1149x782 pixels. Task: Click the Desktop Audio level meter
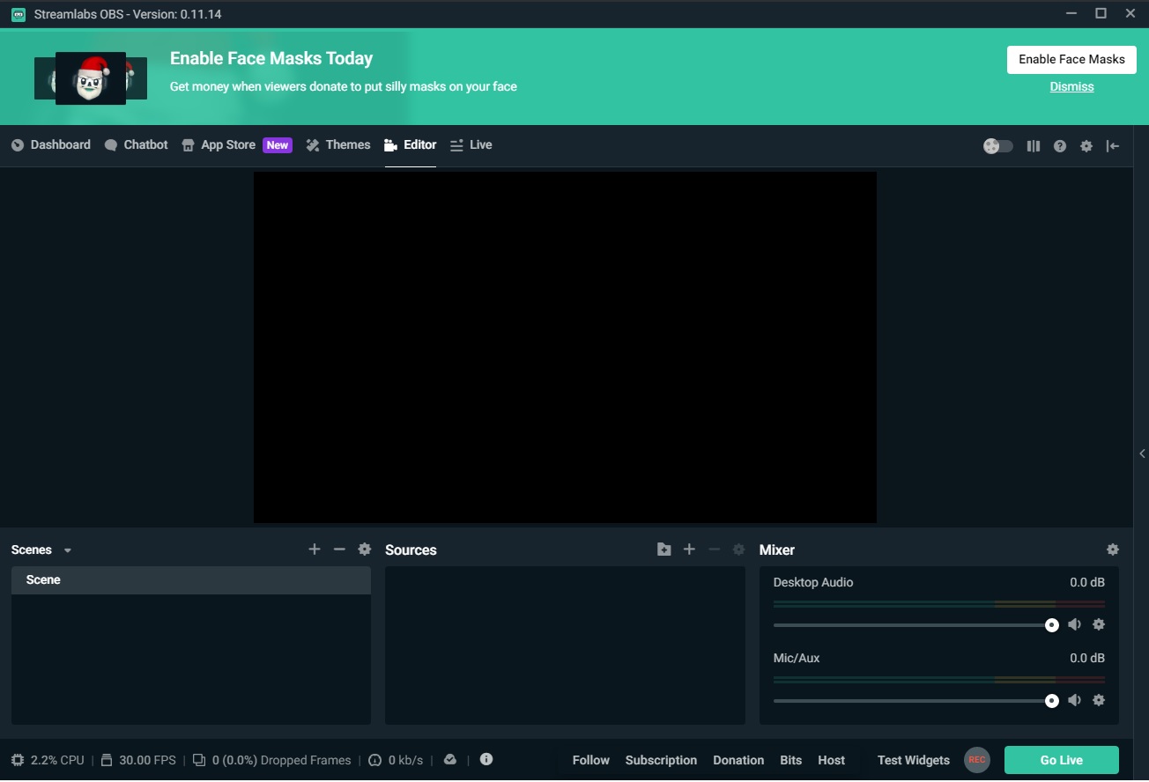click(938, 604)
